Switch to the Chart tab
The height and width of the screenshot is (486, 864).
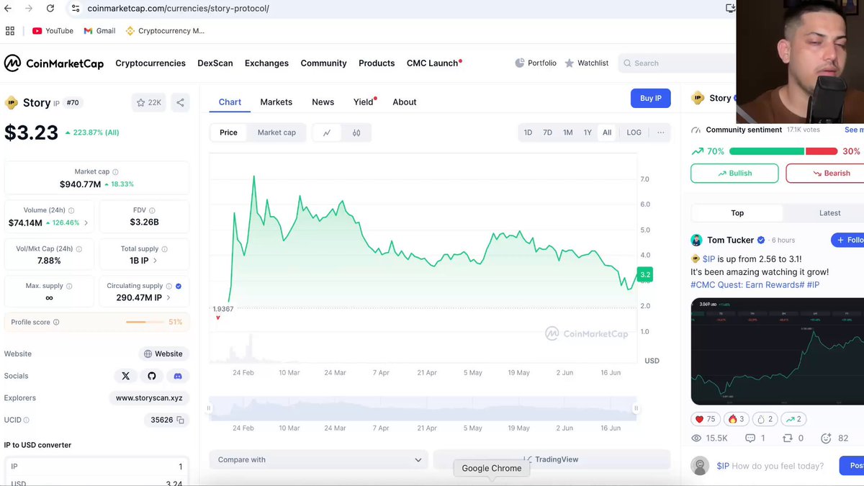[x=230, y=102]
